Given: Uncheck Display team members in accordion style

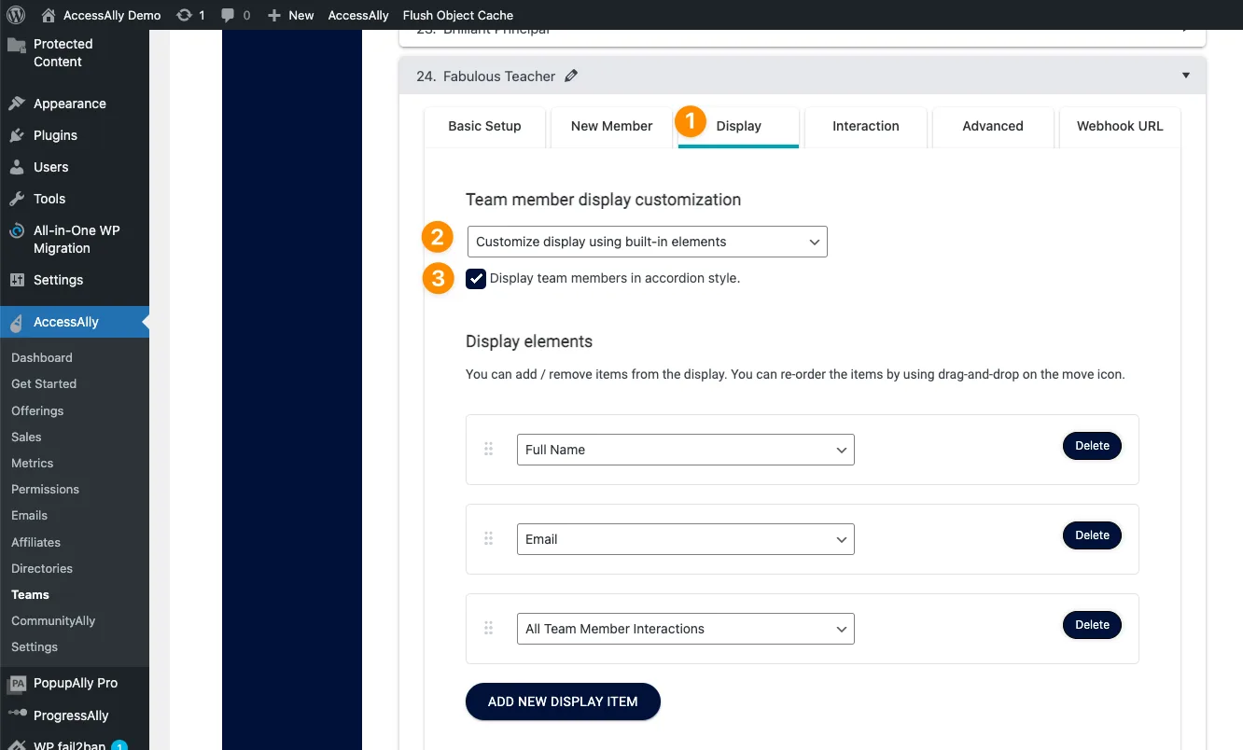Looking at the screenshot, I should 476,278.
